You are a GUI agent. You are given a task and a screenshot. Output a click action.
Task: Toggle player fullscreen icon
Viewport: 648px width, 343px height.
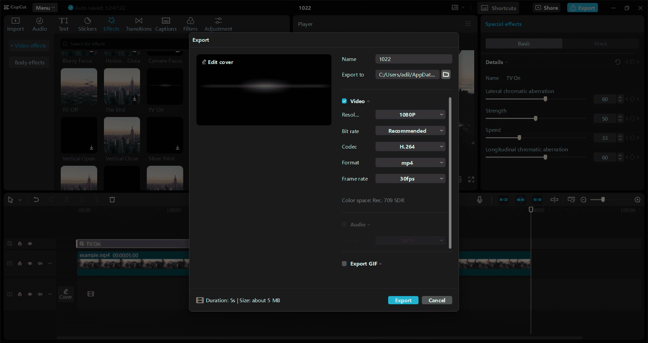click(x=471, y=180)
